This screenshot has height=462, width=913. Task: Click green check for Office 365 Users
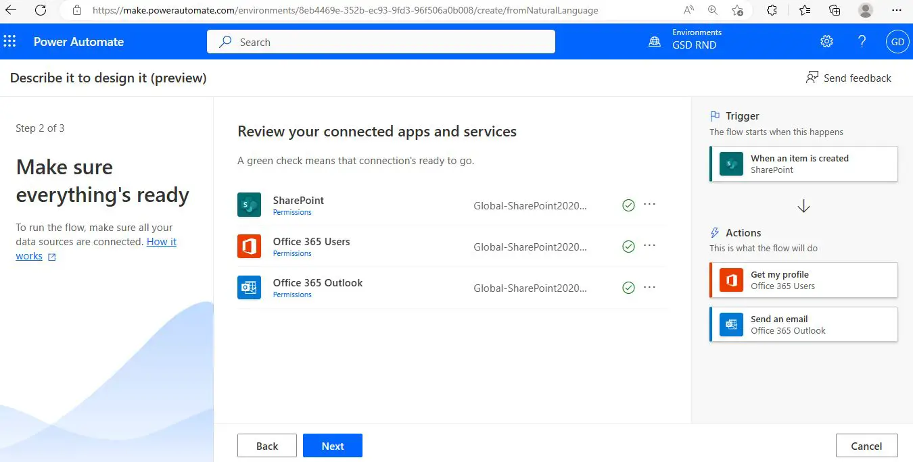(x=628, y=247)
